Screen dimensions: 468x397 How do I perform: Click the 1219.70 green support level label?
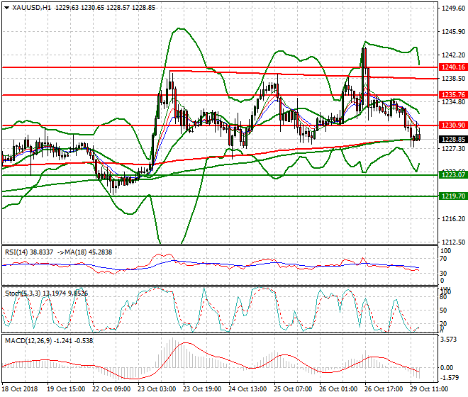[453, 196]
